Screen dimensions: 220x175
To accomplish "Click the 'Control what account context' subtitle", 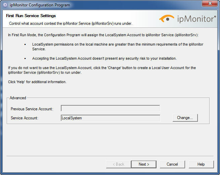I will click(71, 23).
